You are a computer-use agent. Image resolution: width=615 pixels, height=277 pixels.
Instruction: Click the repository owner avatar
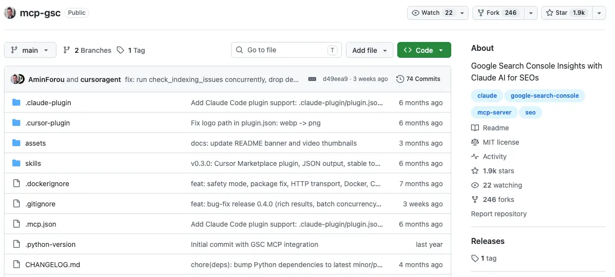[10, 13]
